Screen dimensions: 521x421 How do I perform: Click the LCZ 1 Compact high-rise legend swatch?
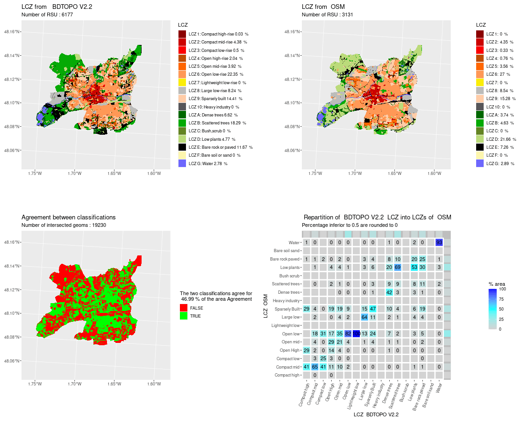[182, 34]
